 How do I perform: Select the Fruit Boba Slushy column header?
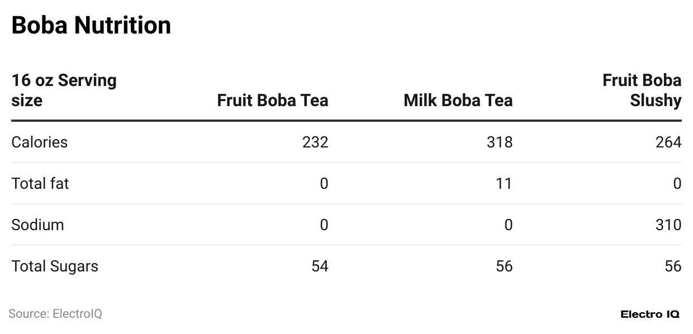642,90
